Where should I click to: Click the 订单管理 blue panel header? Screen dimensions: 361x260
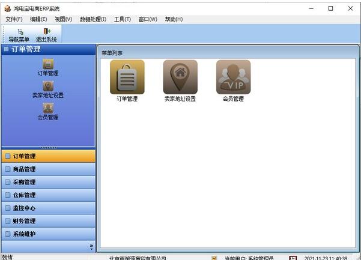click(x=48, y=49)
